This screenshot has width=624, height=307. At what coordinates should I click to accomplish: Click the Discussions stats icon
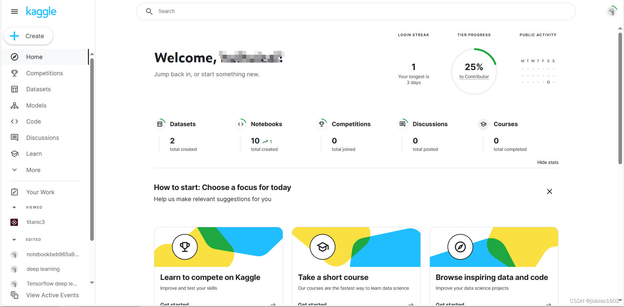pyautogui.click(x=403, y=124)
